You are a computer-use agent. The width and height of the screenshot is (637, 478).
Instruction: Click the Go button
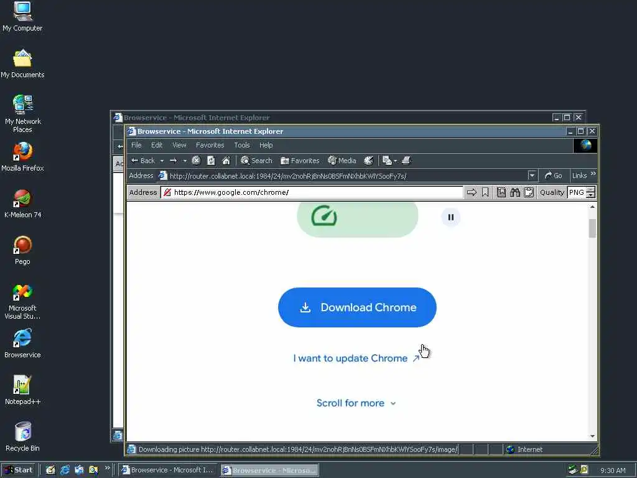553,176
